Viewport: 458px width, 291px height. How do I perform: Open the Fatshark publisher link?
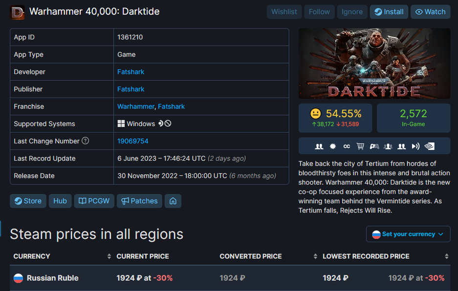[x=131, y=89]
